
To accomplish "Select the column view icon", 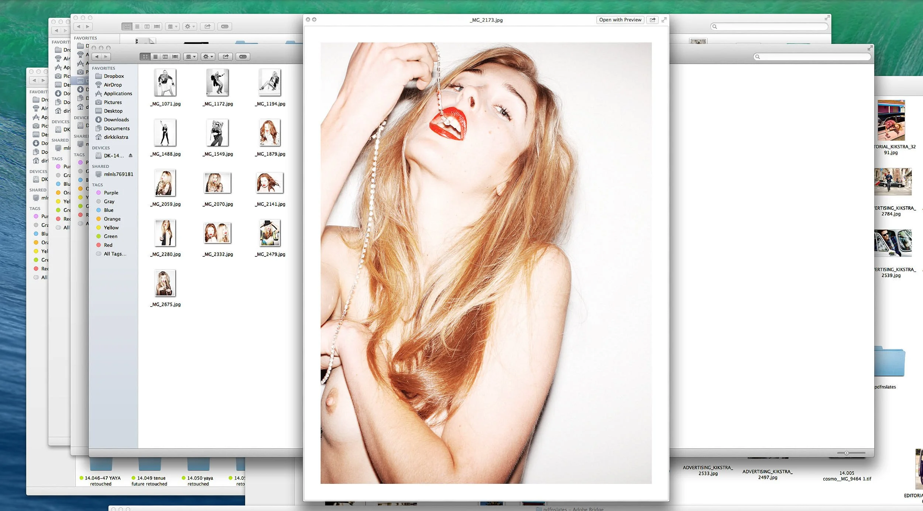I will [165, 56].
